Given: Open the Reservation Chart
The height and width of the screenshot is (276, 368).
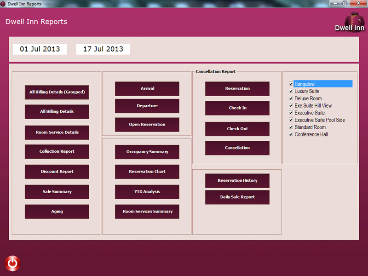Looking at the screenshot, I should click(147, 172).
